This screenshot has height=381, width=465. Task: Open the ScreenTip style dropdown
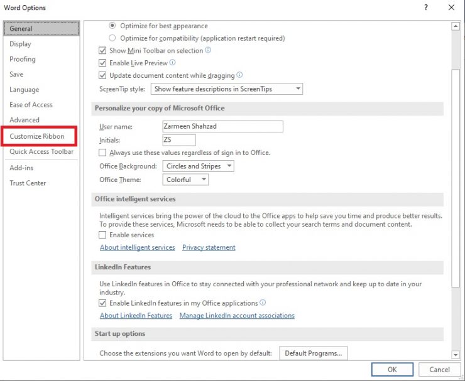[x=227, y=89]
